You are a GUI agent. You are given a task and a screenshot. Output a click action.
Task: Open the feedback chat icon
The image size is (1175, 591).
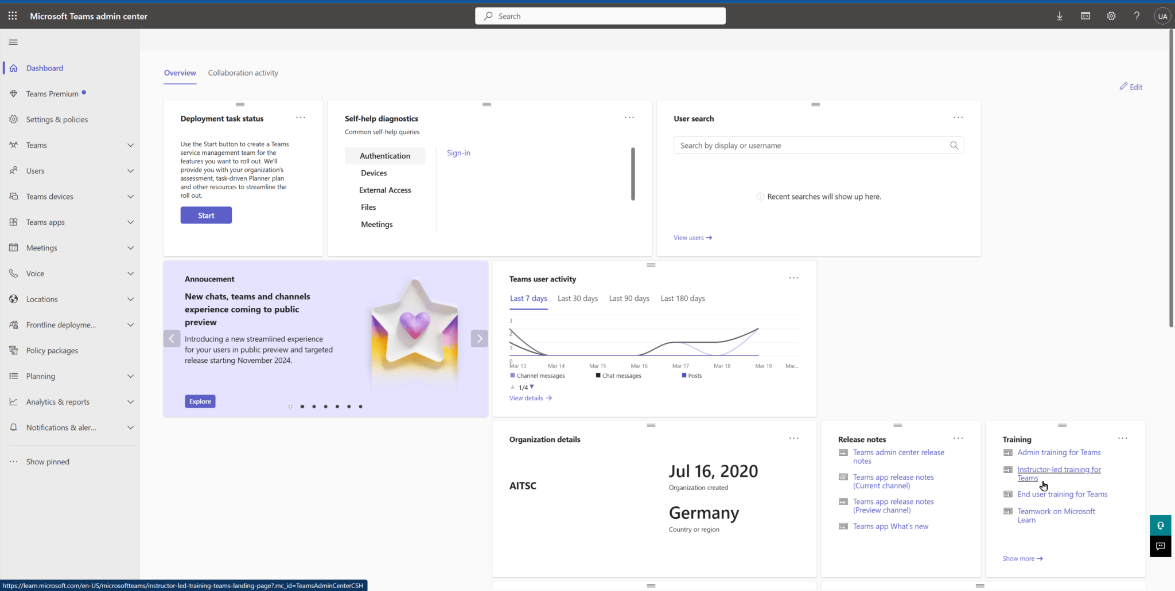(1161, 546)
